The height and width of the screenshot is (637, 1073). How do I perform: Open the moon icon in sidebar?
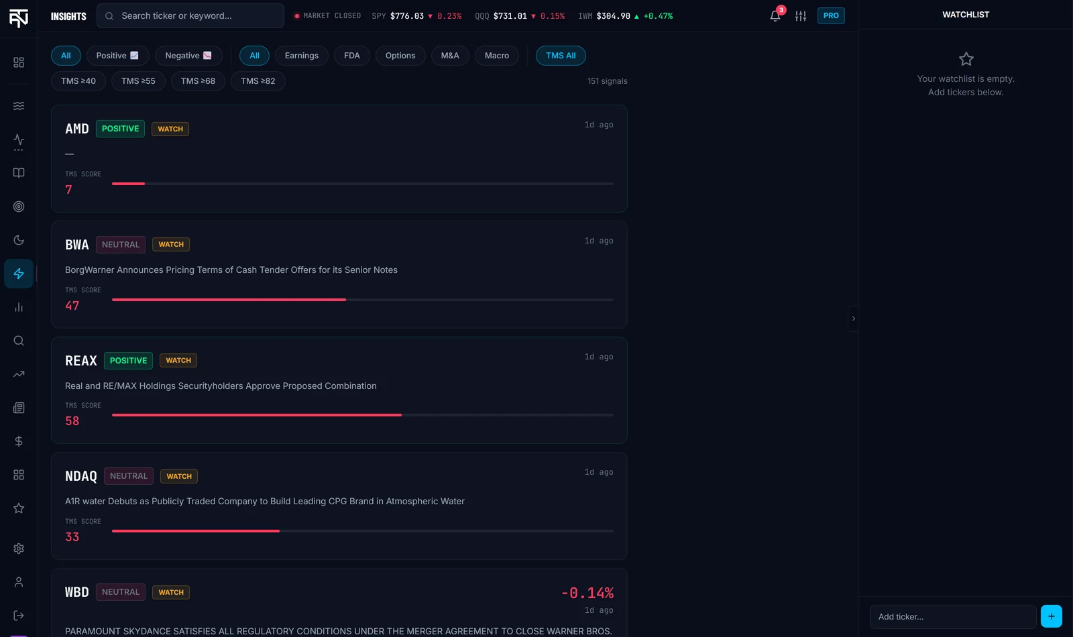tap(19, 240)
